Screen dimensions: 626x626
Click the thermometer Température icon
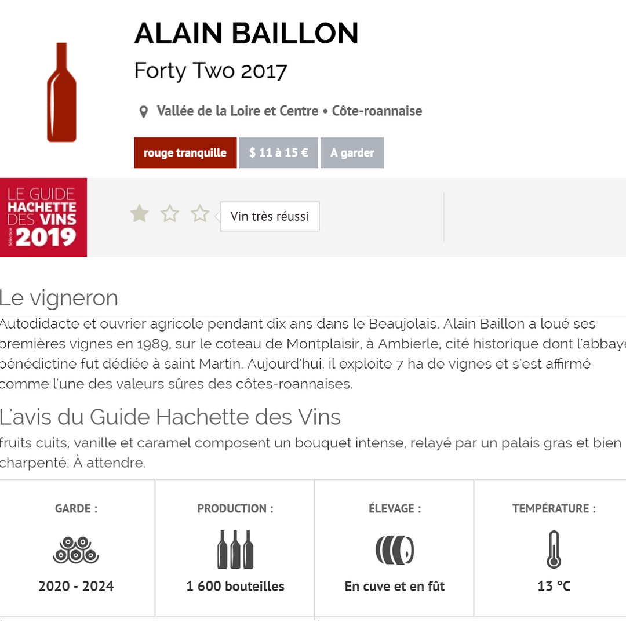[x=554, y=549]
